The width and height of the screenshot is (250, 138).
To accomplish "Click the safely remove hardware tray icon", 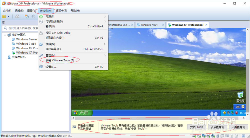I will pyautogui.click(x=232, y=113).
